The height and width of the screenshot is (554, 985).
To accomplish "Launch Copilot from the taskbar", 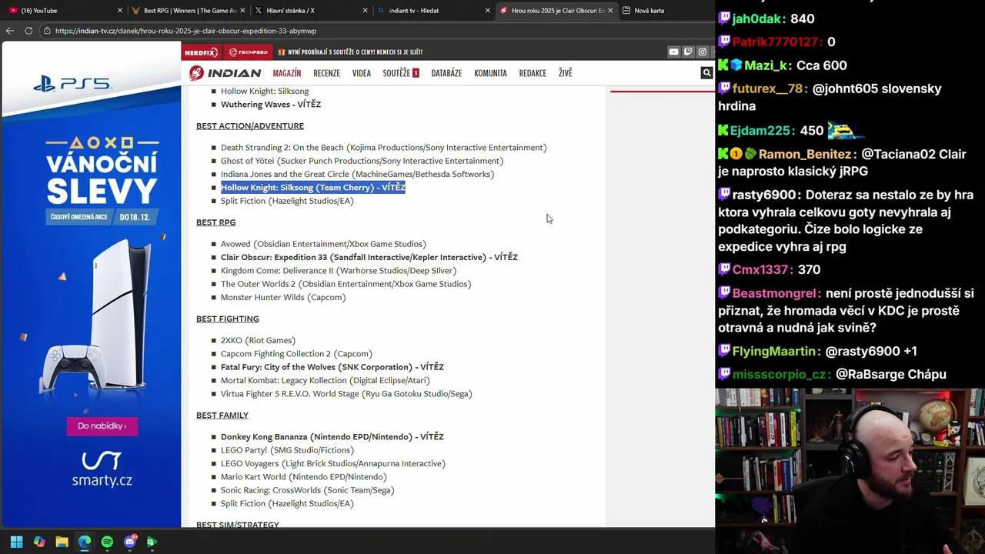I will (x=39, y=542).
